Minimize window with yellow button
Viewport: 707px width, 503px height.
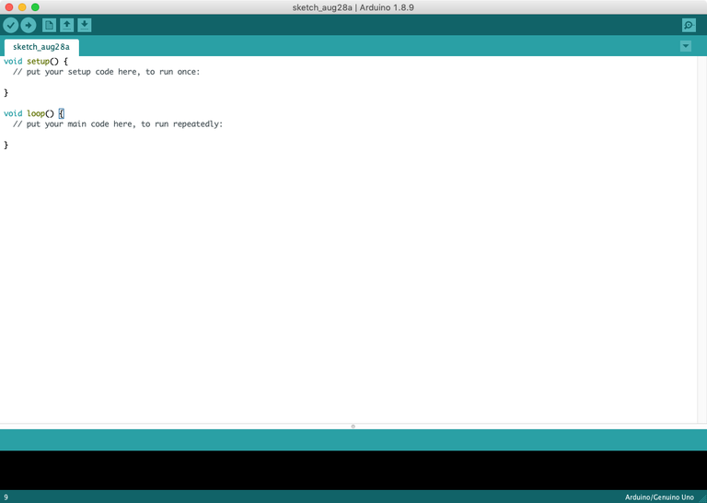pyautogui.click(x=22, y=6)
